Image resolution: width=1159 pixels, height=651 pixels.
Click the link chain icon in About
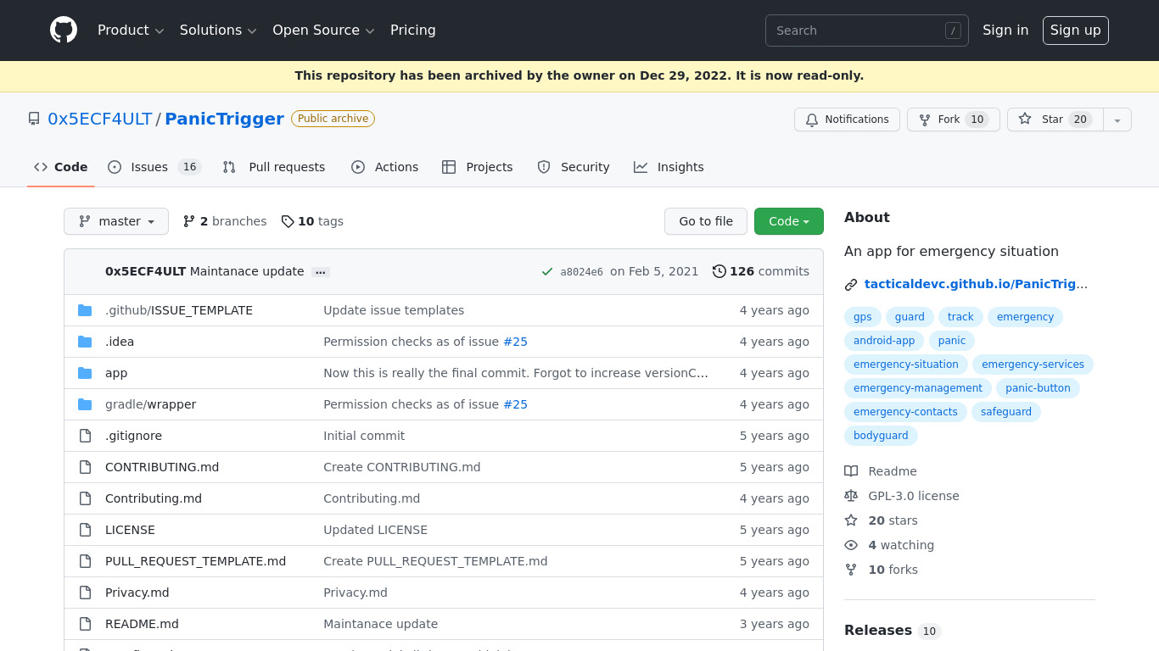[851, 285]
